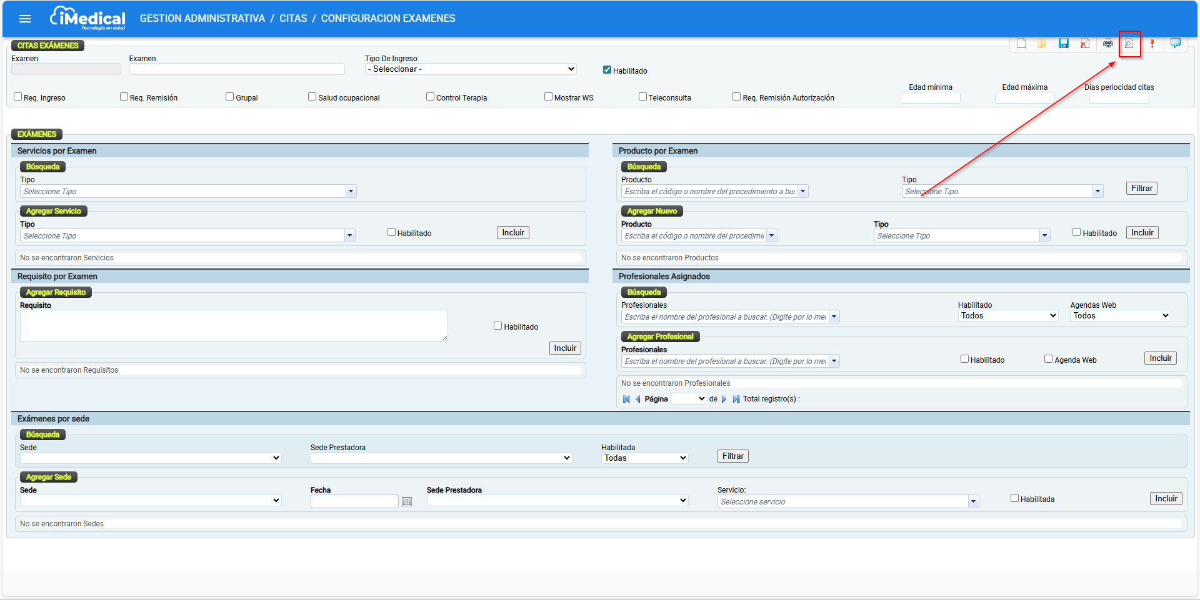Click the Requisito text area
Viewport: 1200px width, 600px height.
(234, 325)
